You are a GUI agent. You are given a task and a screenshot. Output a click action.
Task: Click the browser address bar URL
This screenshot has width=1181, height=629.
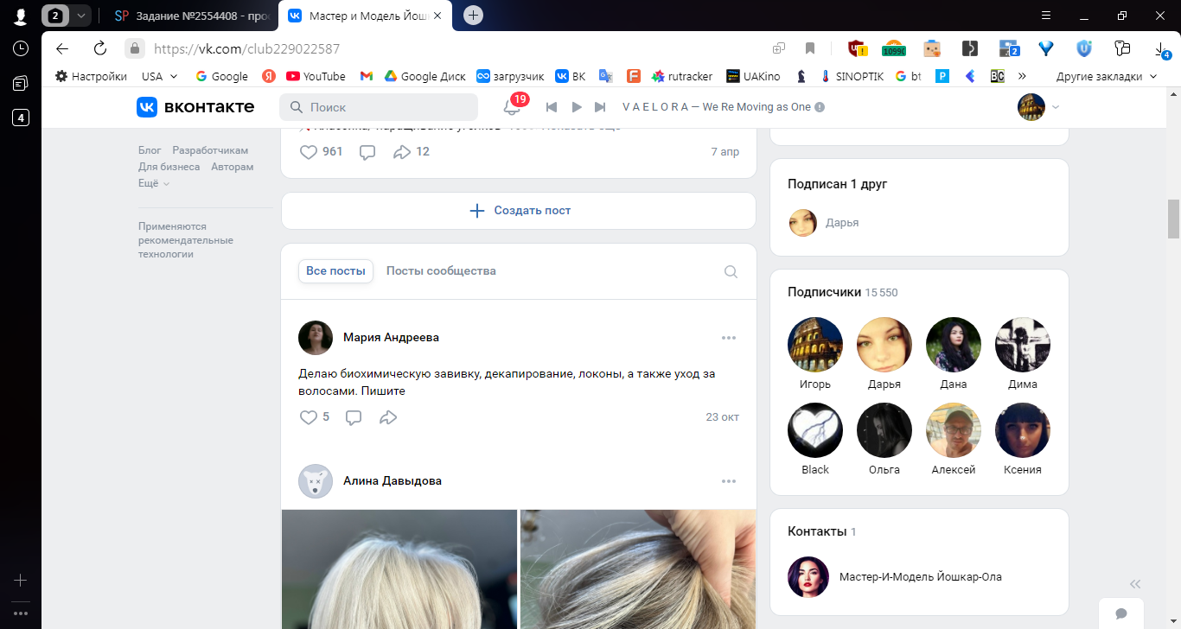pyautogui.click(x=246, y=49)
